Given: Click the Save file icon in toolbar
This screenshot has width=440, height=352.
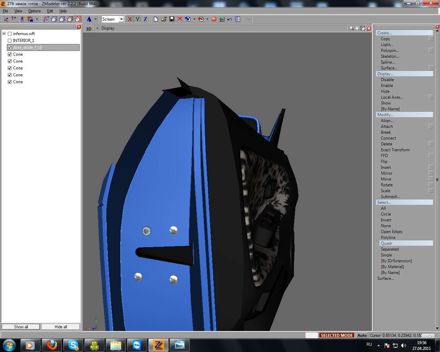Looking at the screenshot, I should pyautogui.click(x=172, y=19).
